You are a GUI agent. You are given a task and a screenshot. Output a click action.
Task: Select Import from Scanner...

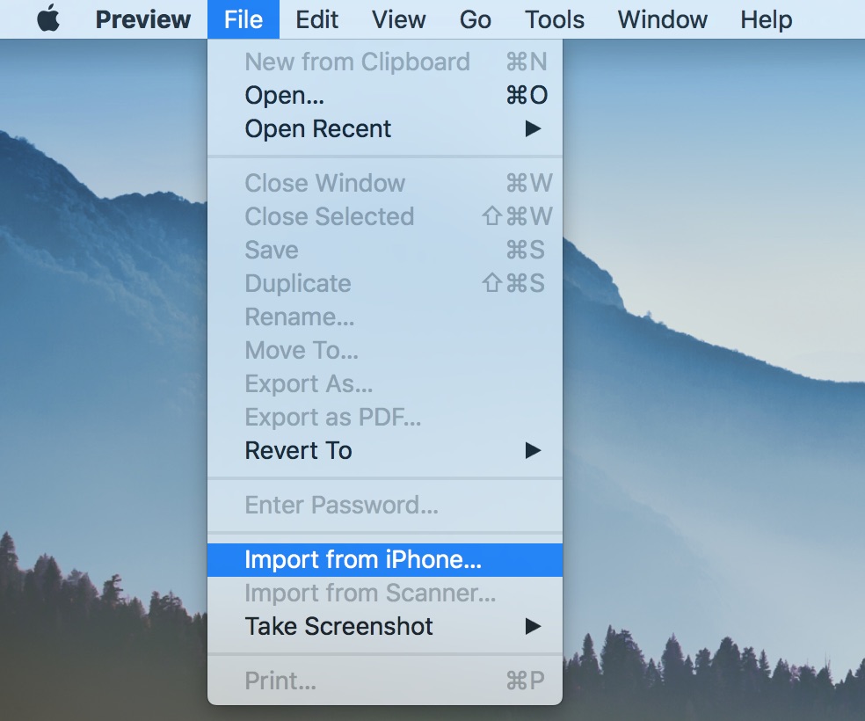tap(385, 593)
